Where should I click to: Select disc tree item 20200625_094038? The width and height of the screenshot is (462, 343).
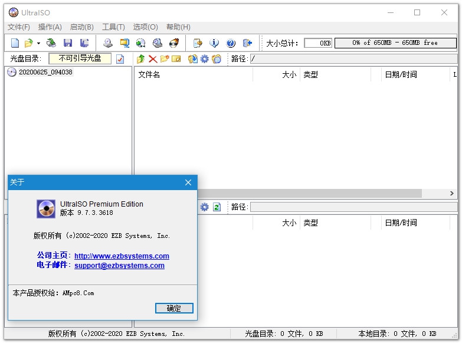tap(45, 72)
